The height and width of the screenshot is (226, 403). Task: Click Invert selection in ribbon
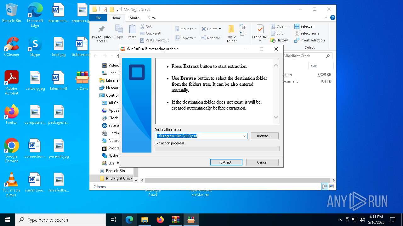point(309,40)
